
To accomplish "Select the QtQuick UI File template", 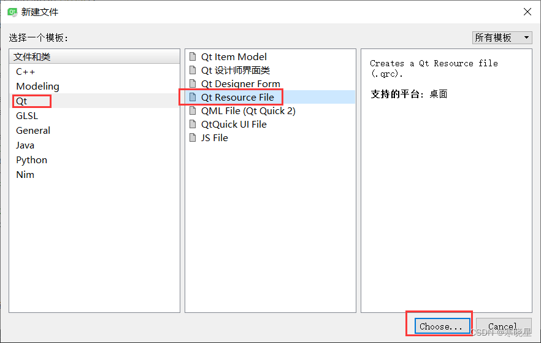I will point(270,124).
